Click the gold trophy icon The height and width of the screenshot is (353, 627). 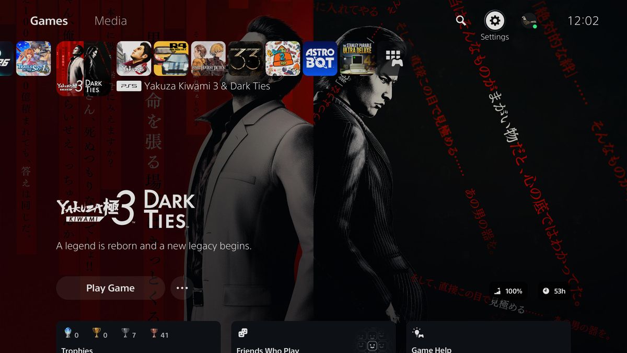[x=97, y=333]
